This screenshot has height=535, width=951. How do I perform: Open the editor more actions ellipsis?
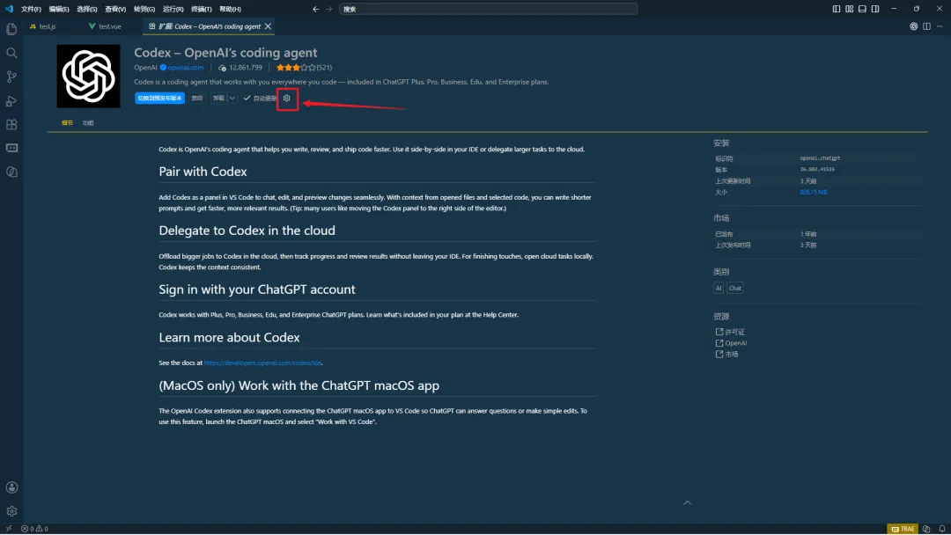[940, 26]
